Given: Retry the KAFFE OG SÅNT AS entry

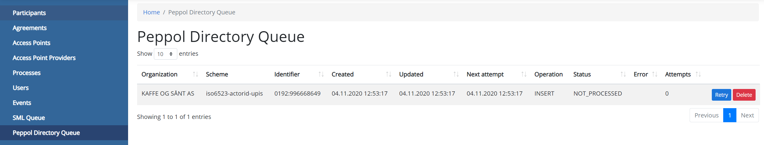Looking at the screenshot, I should (x=721, y=95).
